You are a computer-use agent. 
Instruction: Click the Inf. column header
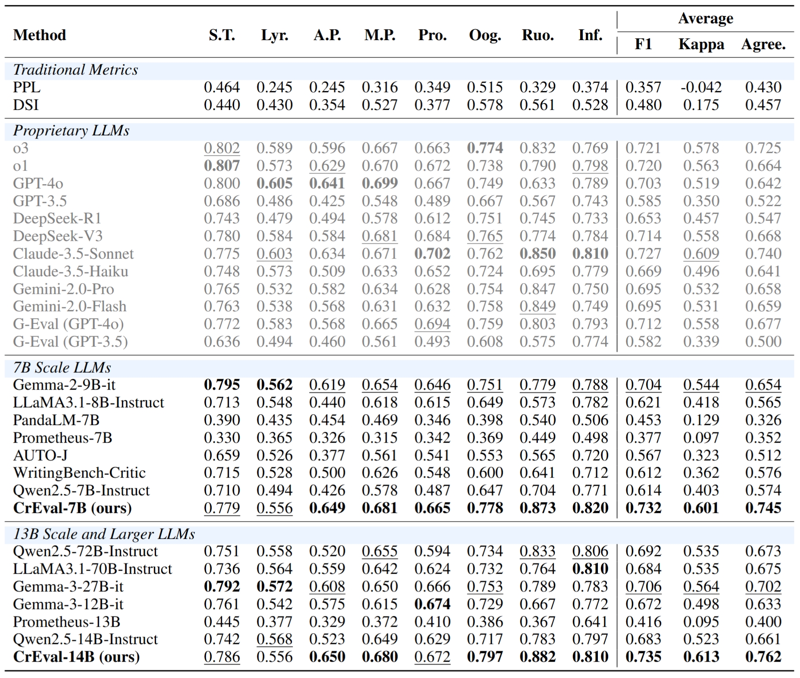590,35
